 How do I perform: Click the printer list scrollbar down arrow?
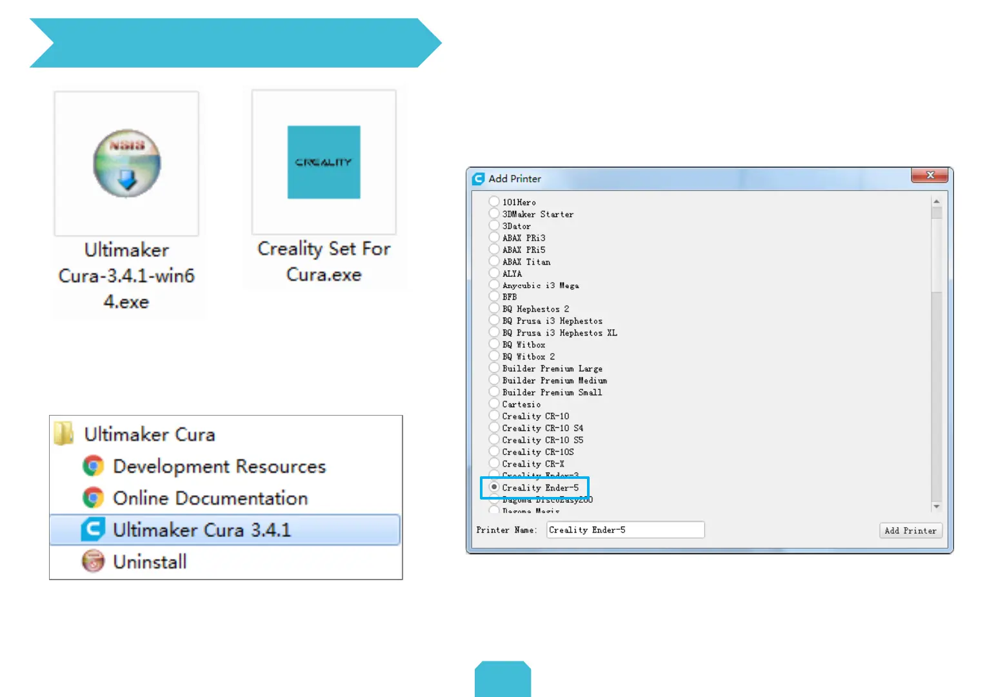[x=937, y=507]
